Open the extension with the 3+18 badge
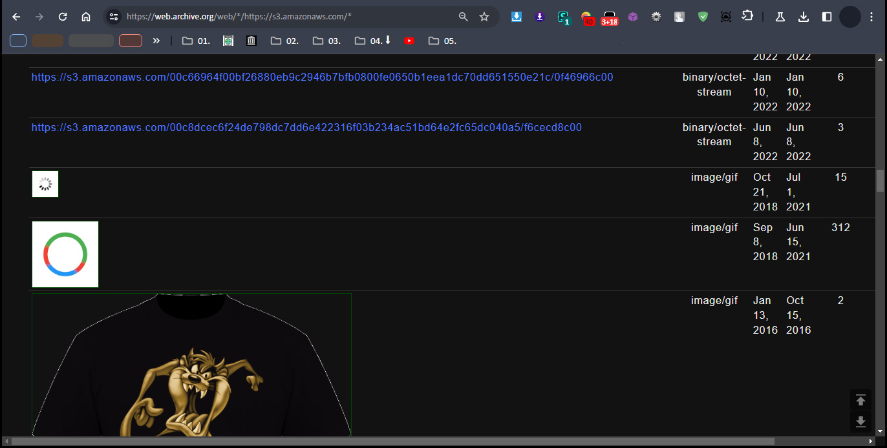Screen dimensions: 887x448 610,18
